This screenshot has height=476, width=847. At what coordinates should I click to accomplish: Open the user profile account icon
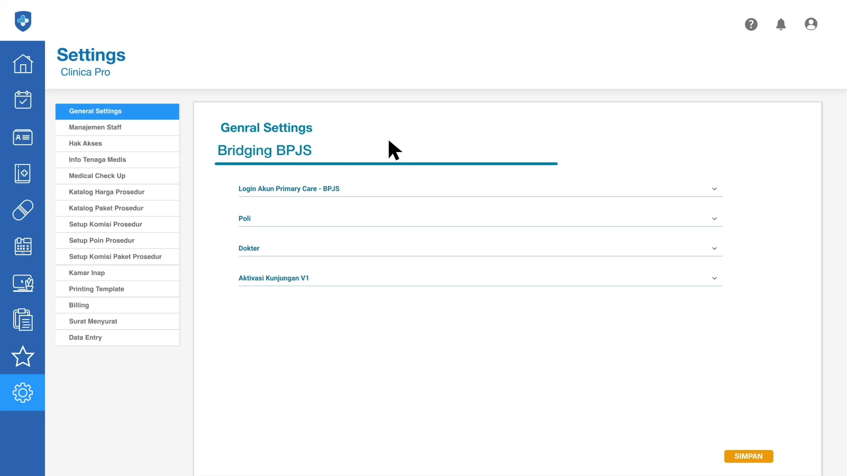(811, 24)
